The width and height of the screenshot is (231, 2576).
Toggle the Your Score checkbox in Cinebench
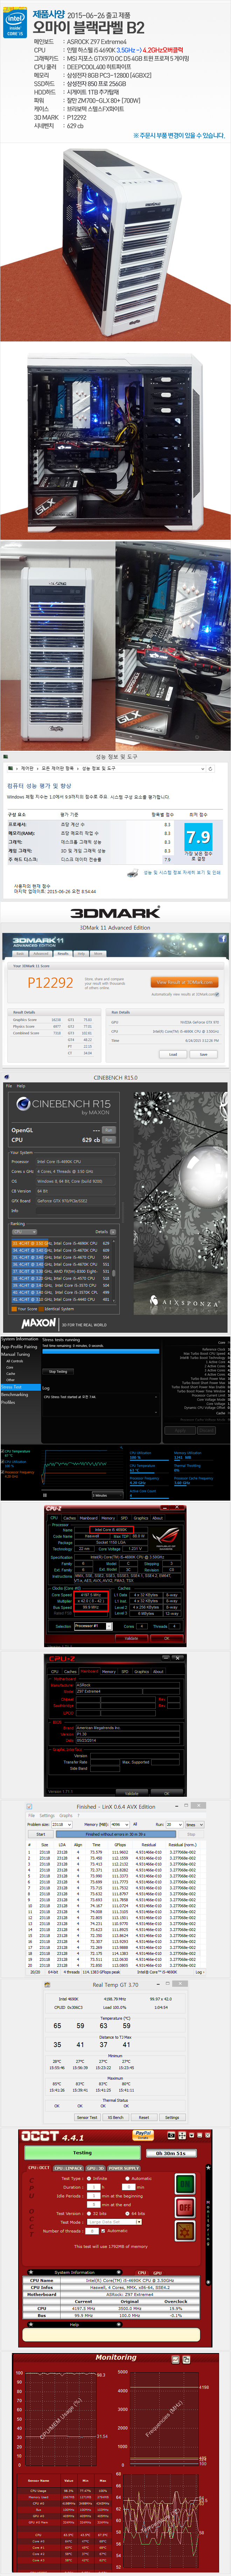click(x=14, y=1309)
